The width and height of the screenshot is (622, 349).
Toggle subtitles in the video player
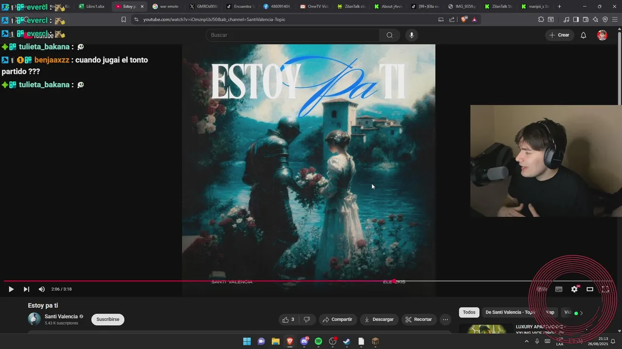coord(559,289)
